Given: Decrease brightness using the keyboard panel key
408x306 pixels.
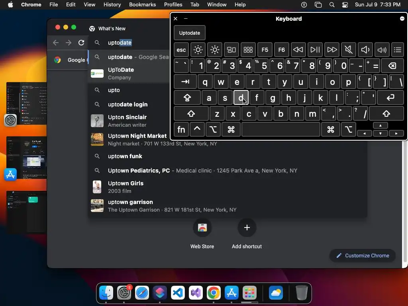Looking at the screenshot, I should pyautogui.click(x=198, y=50).
